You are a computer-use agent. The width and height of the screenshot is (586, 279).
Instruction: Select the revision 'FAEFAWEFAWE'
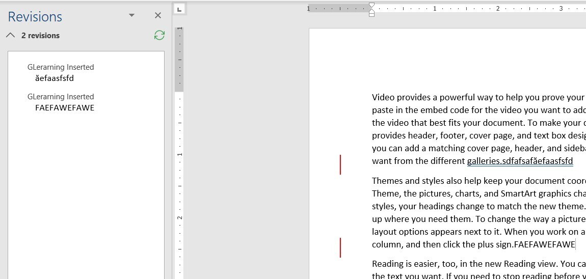65,108
